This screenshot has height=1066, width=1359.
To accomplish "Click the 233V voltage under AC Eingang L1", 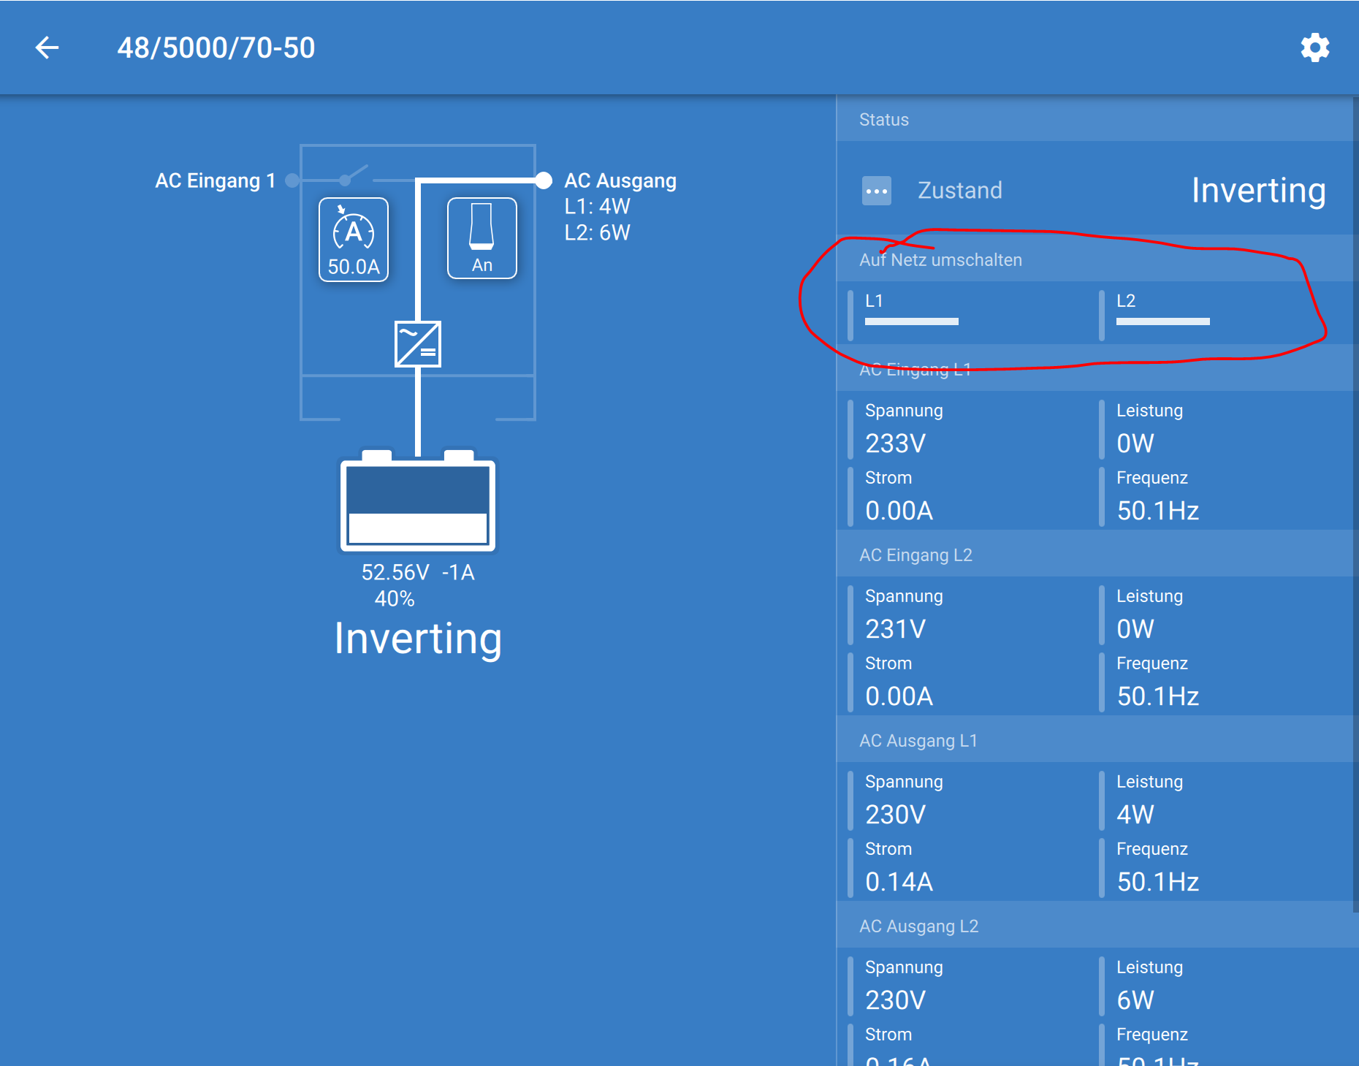I will pos(896,443).
